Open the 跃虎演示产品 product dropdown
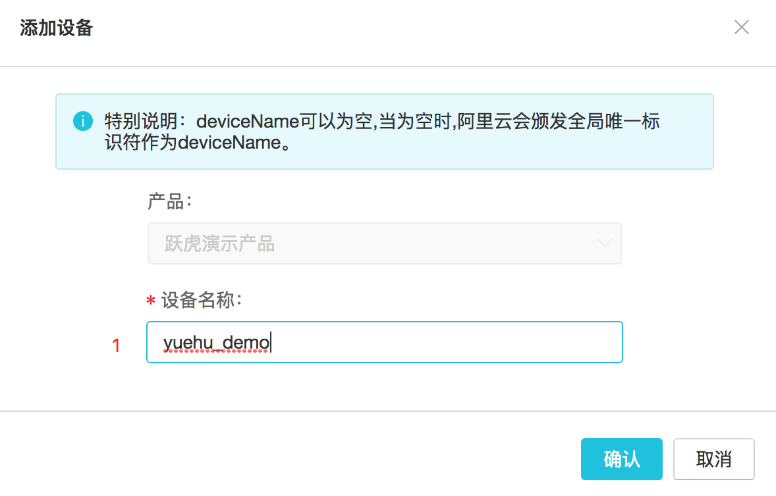 point(385,243)
